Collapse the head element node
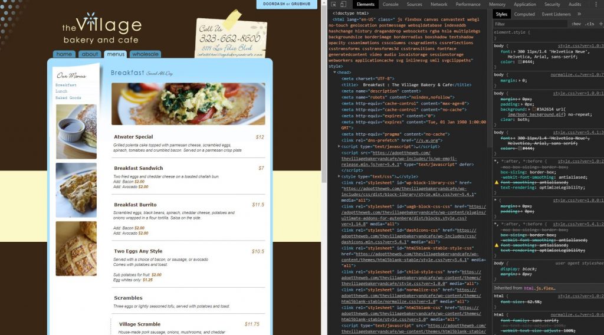Image resolution: width=604 pixels, height=335 pixels. coord(335,73)
